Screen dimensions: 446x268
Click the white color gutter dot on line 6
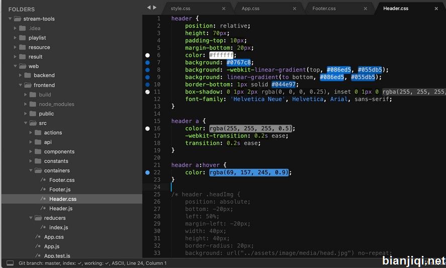coord(147,55)
